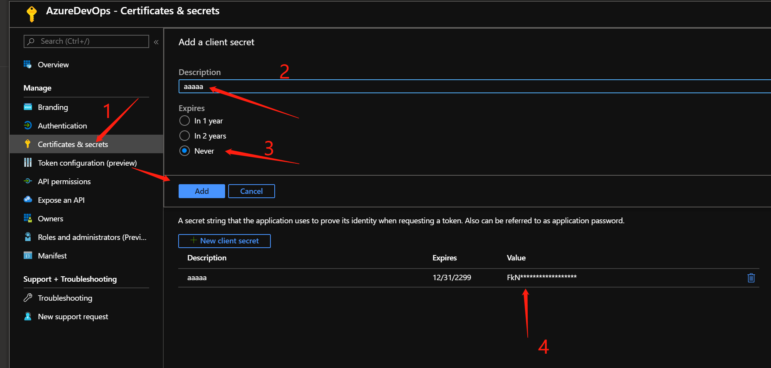
Task: Click the Overview icon
Action: (28, 65)
